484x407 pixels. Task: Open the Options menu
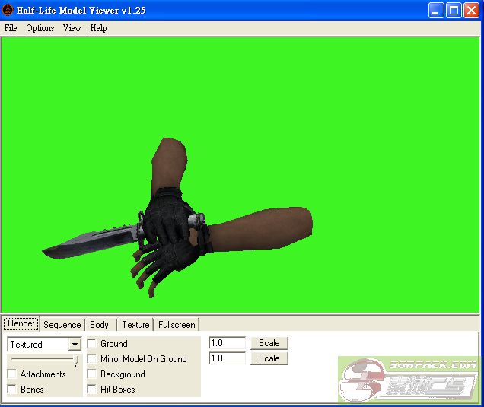(x=40, y=28)
